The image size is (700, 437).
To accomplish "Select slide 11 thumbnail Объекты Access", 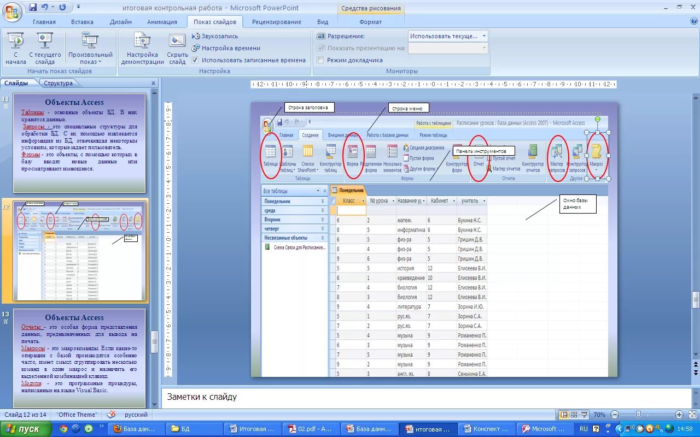I will tap(79, 143).
